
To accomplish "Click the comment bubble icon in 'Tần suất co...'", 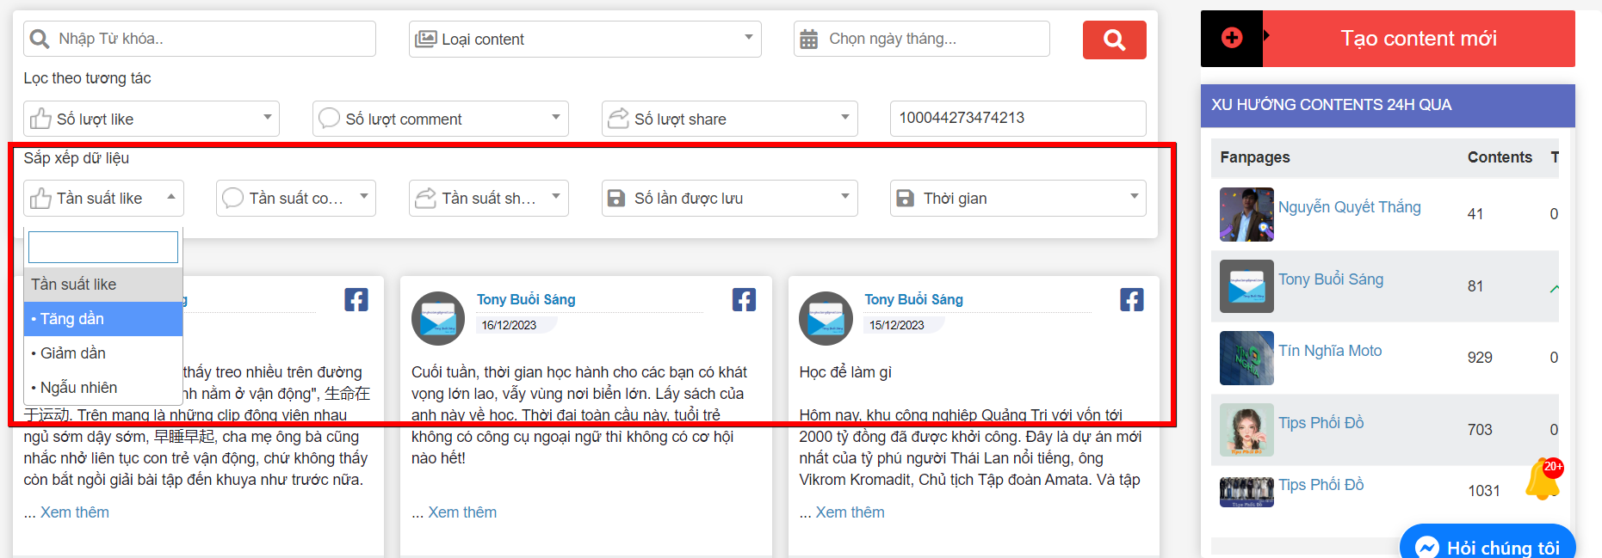I will coord(232,198).
